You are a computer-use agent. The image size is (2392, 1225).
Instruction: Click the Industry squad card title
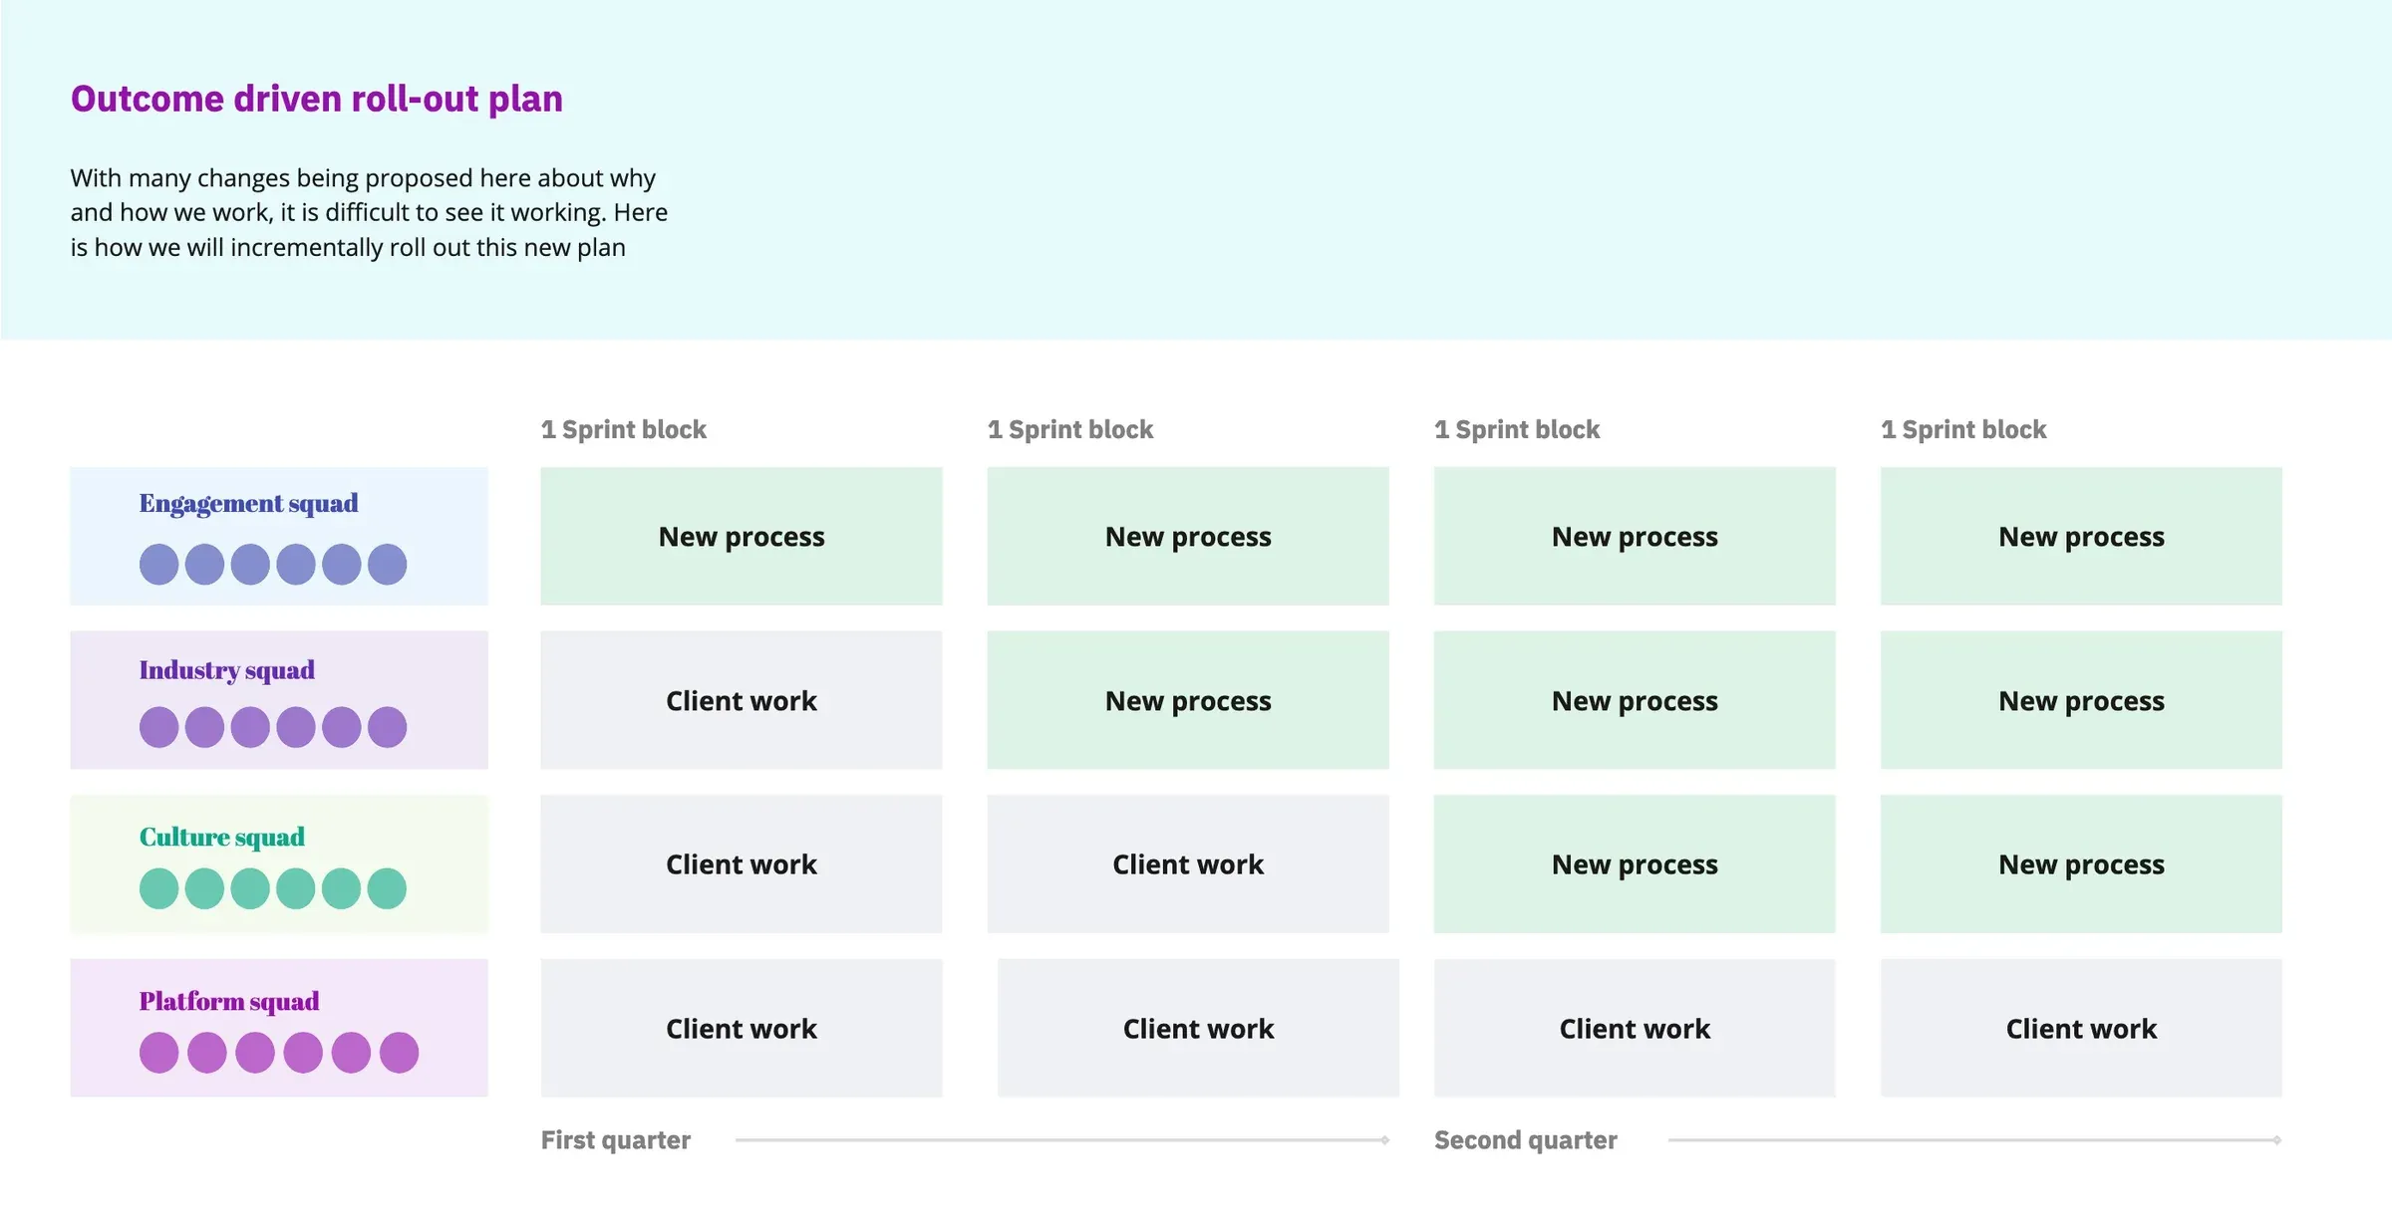pos(226,670)
